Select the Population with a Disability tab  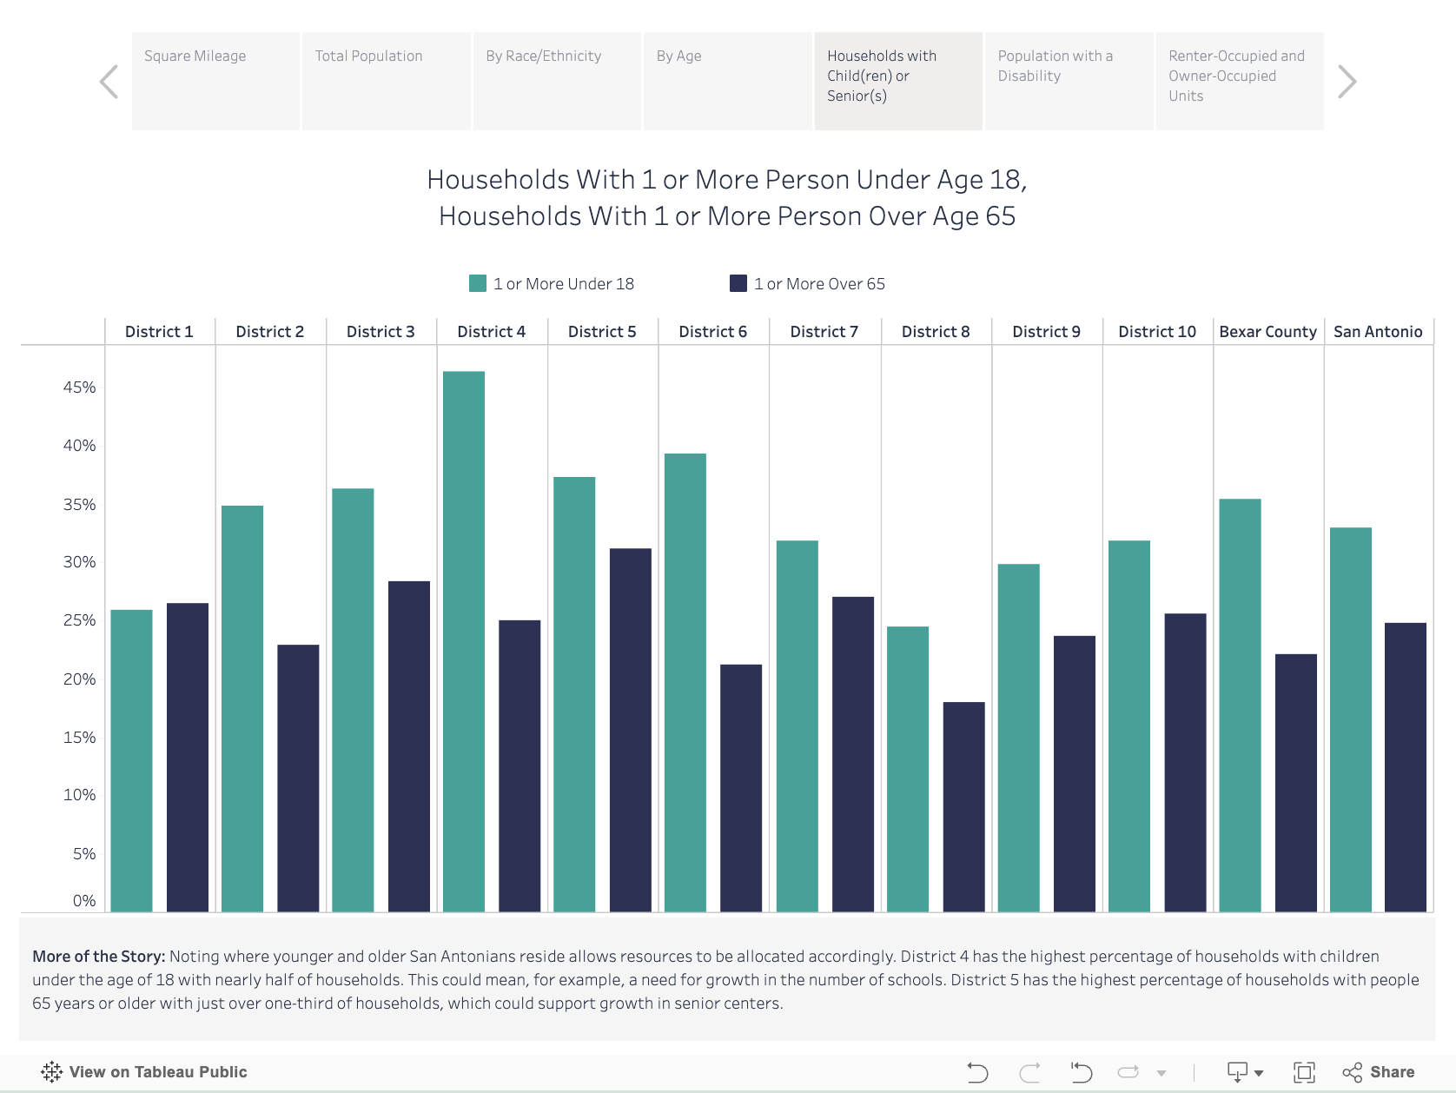pyautogui.click(x=1069, y=81)
